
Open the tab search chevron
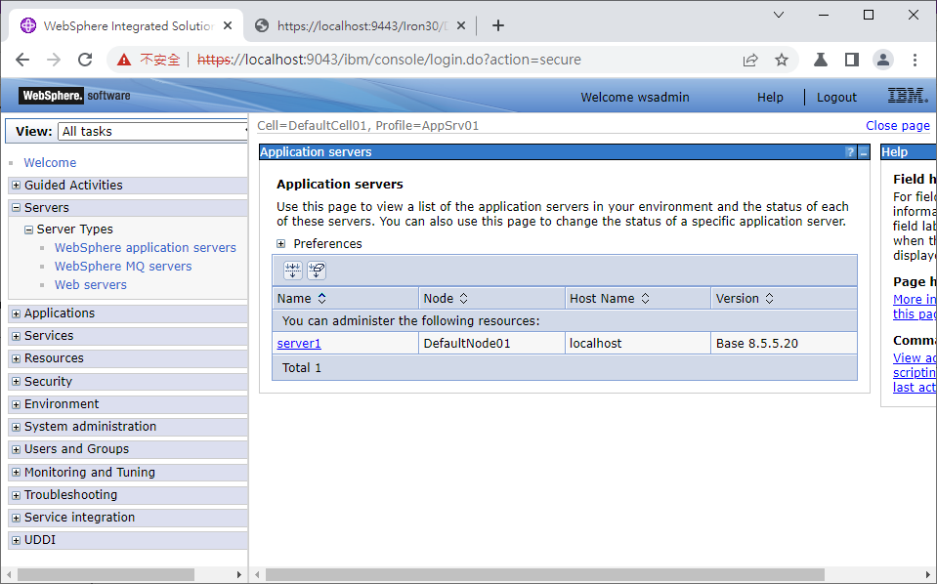(778, 15)
